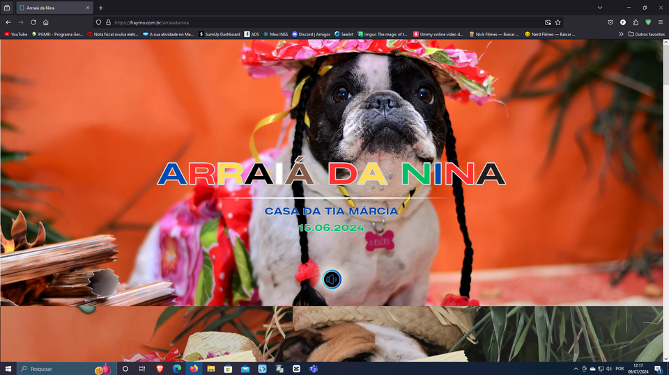
Task: Toggle the page audio speaker button
Action: [332, 280]
